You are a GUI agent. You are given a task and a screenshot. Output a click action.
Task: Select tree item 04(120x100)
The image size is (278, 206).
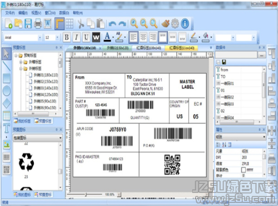tap(46, 94)
